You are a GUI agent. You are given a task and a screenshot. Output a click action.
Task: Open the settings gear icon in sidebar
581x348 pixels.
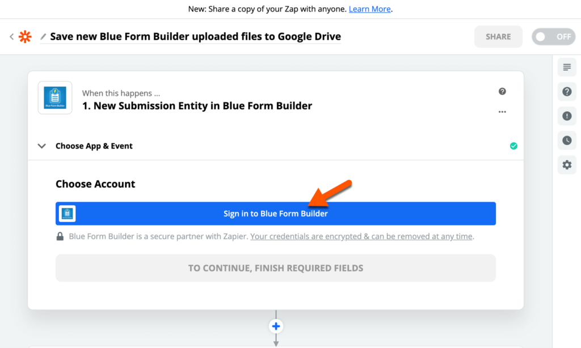tap(567, 165)
